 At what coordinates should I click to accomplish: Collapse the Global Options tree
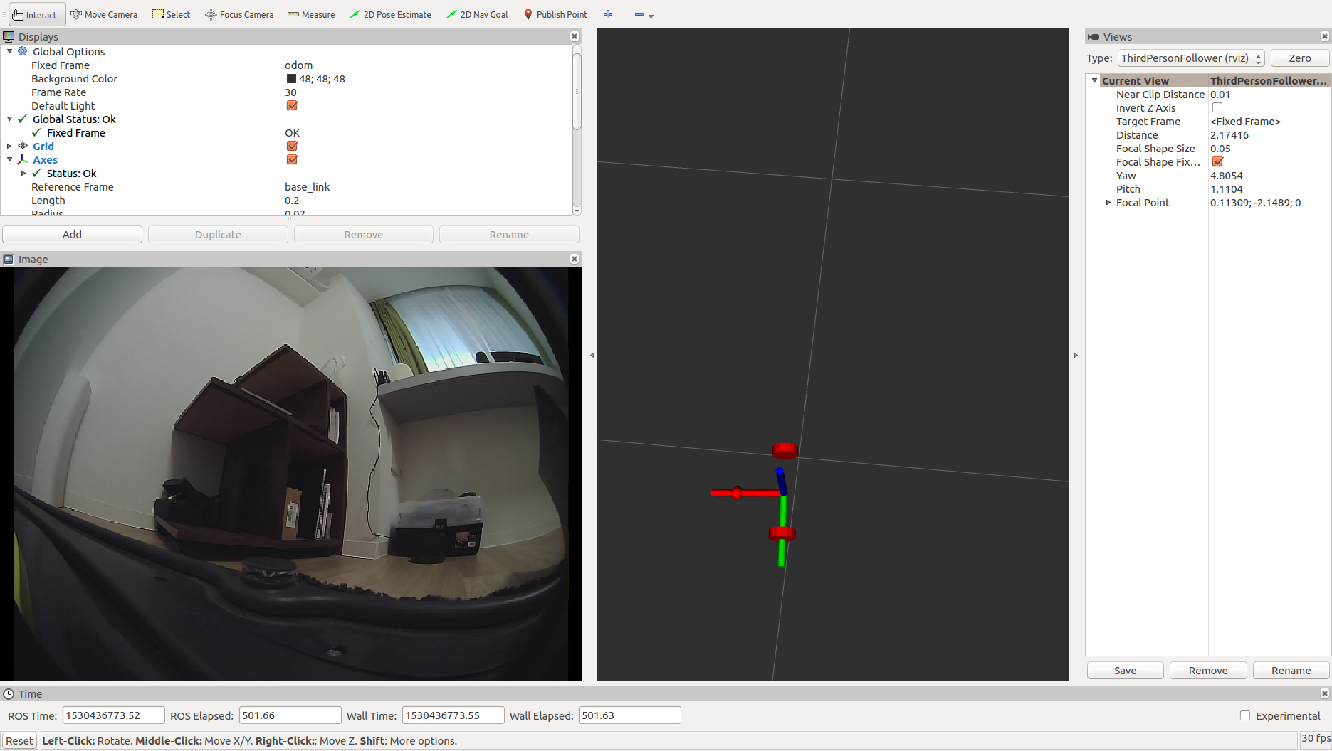coord(9,52)
